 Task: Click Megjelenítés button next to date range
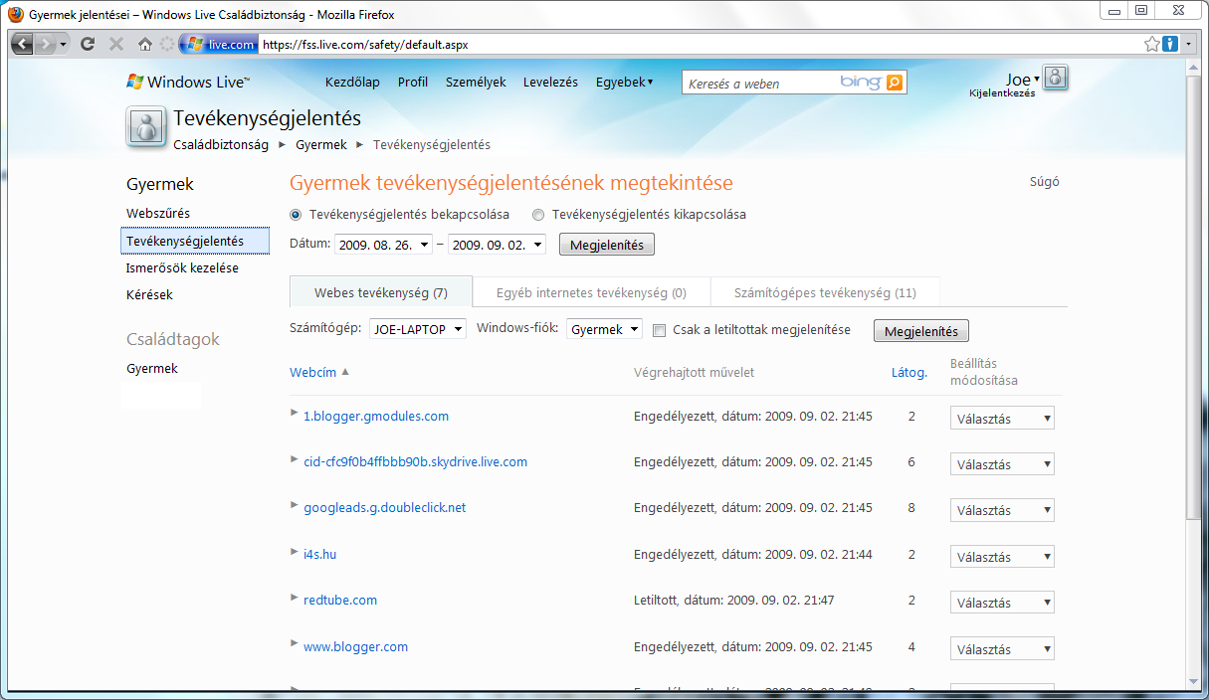(607, 245)
